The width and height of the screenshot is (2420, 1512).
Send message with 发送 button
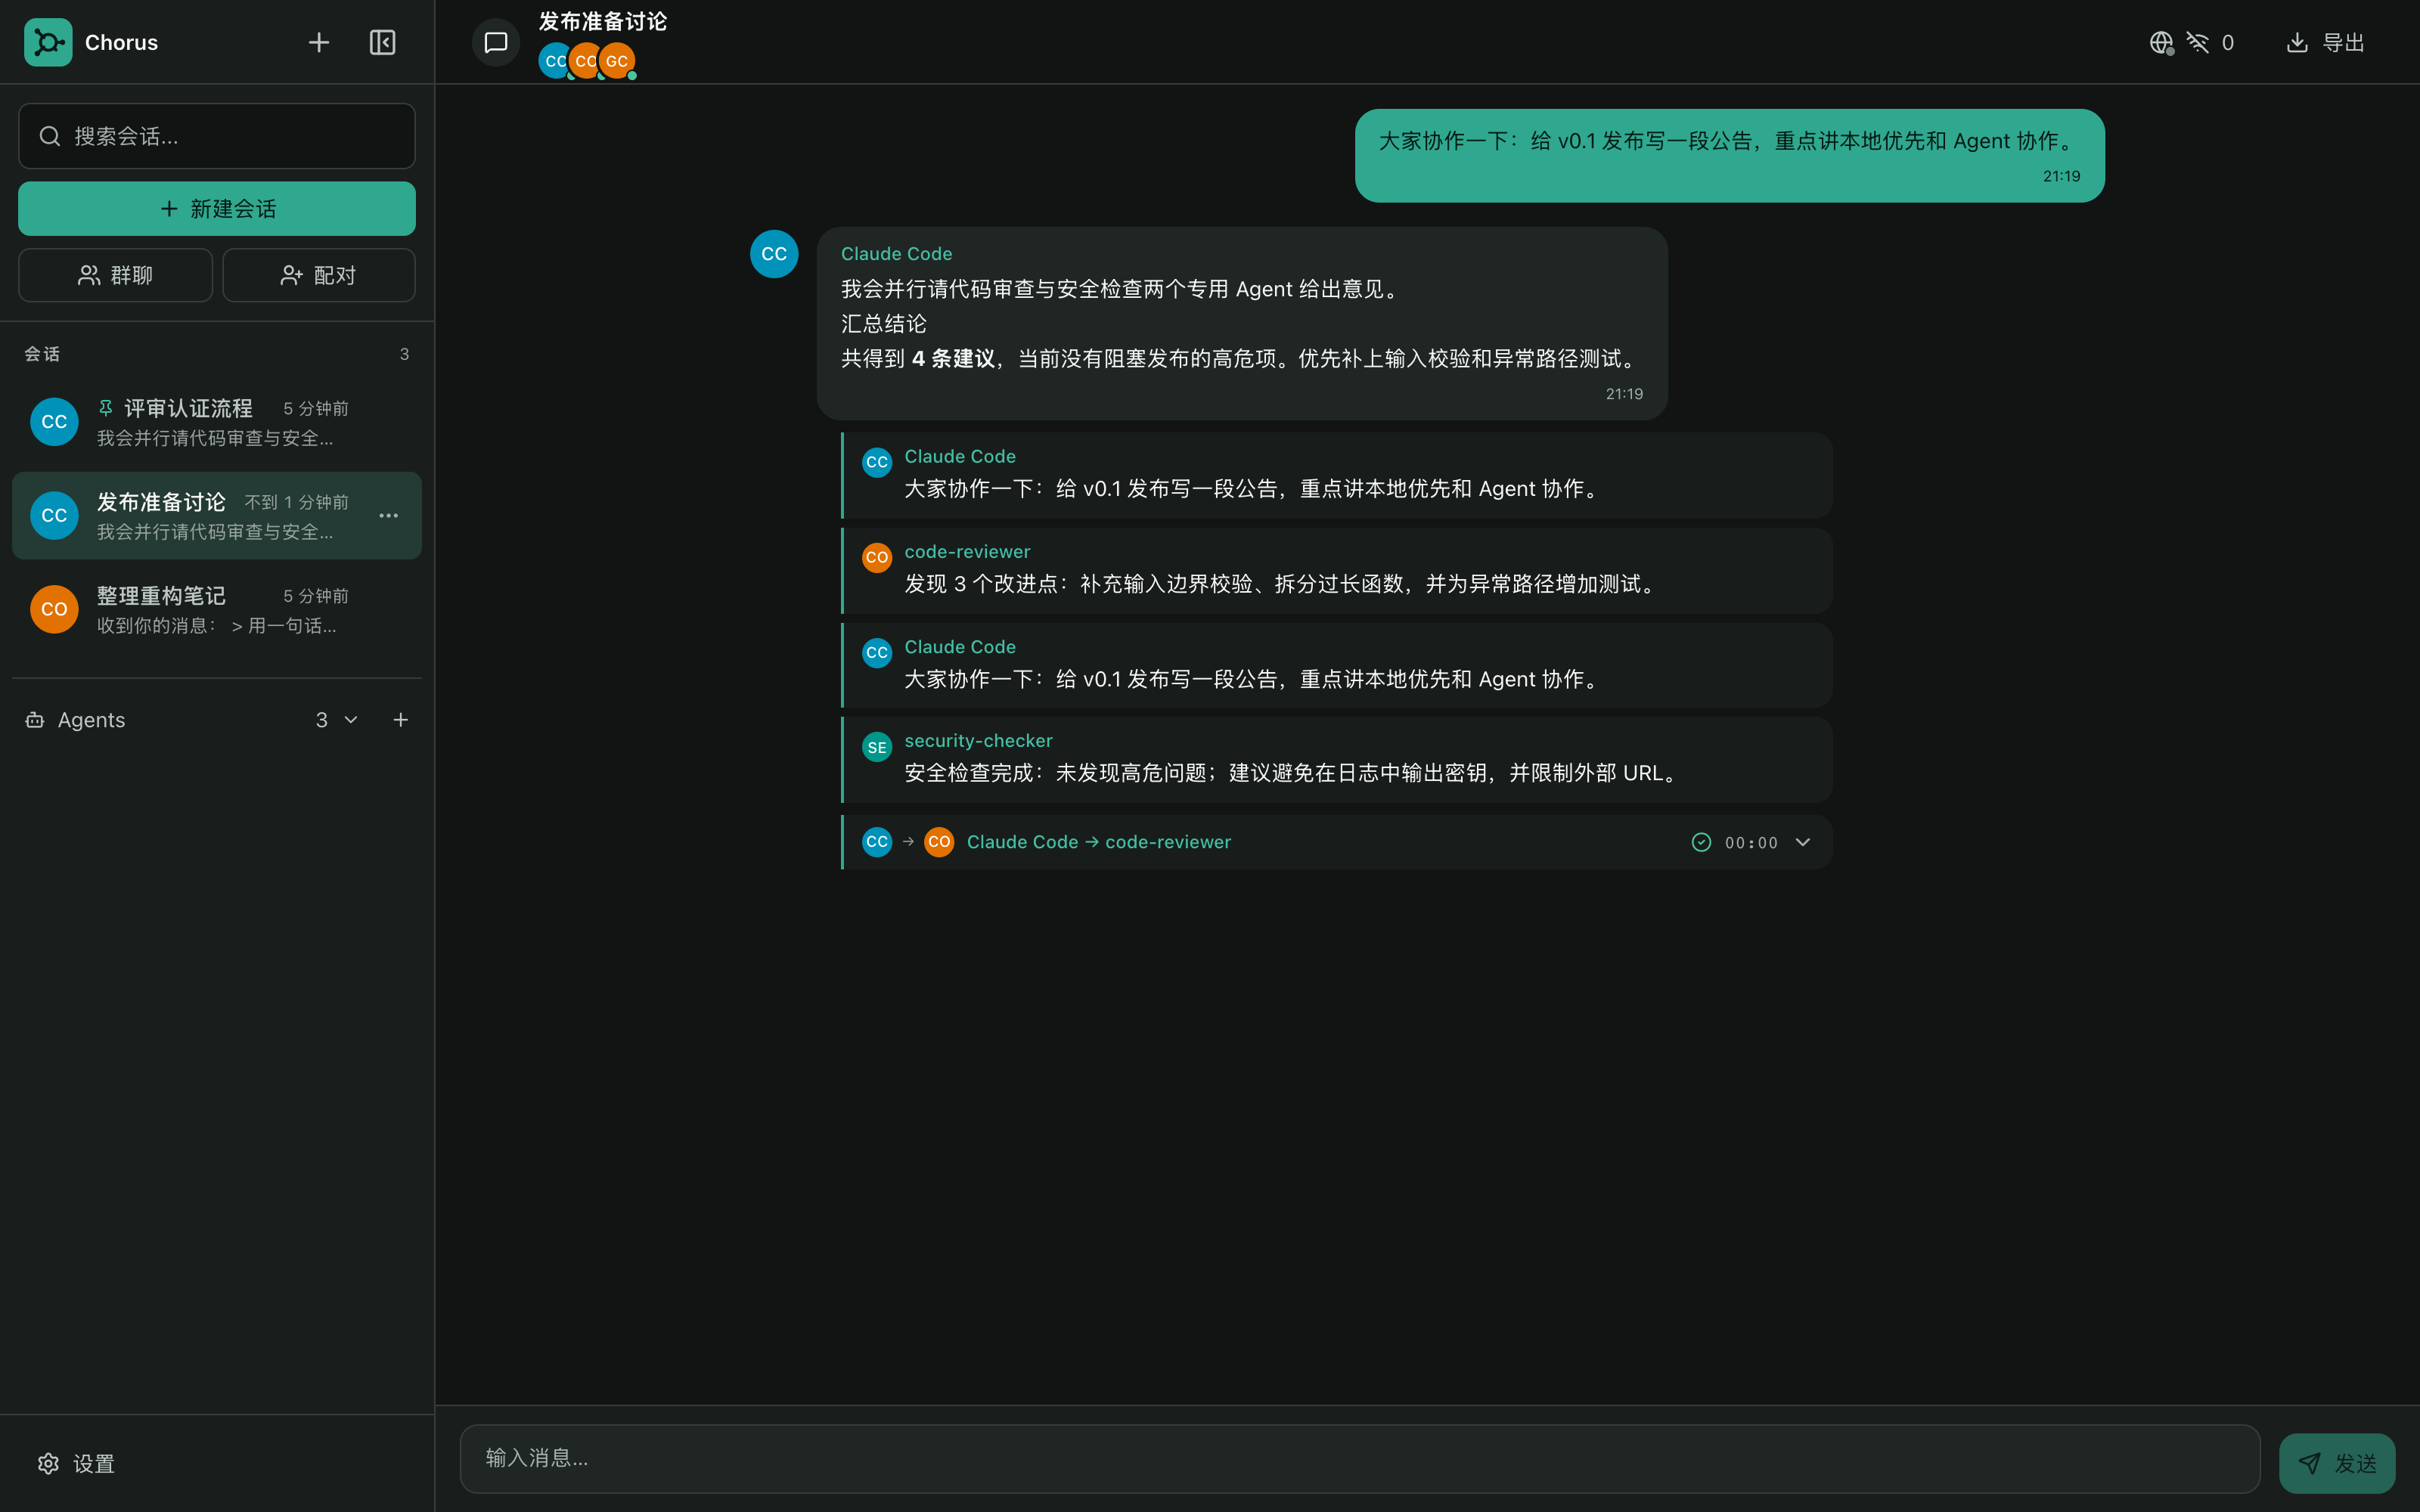click(2337, 1464)
